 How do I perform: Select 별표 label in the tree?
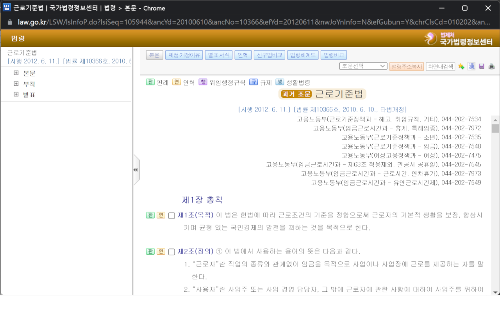pos(29,94)
